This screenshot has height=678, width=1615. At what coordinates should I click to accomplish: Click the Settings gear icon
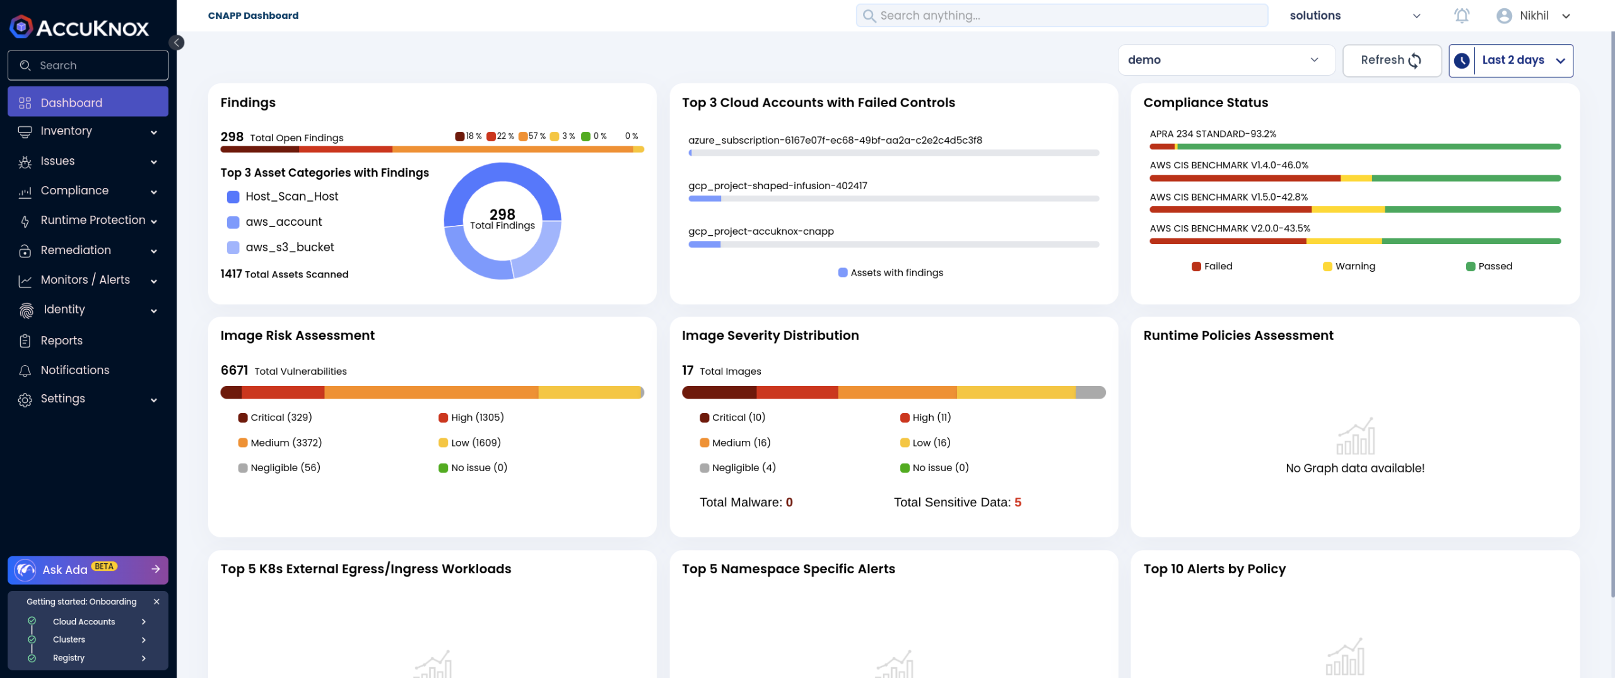pyautogui.click(x=25, y=399)
